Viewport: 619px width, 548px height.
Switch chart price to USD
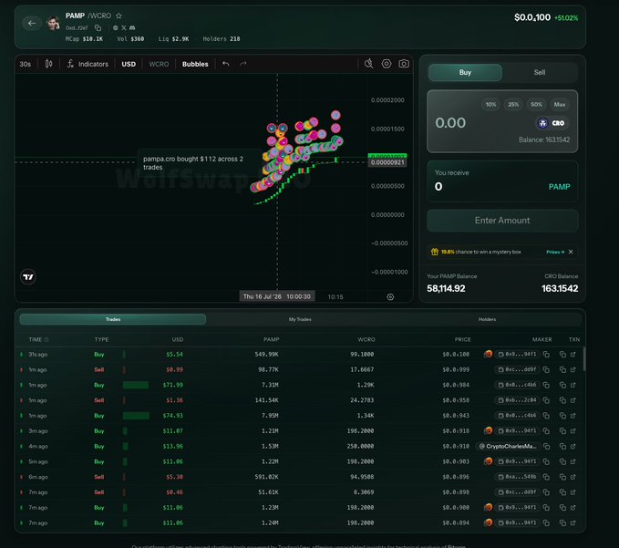(x=129, y=64)
